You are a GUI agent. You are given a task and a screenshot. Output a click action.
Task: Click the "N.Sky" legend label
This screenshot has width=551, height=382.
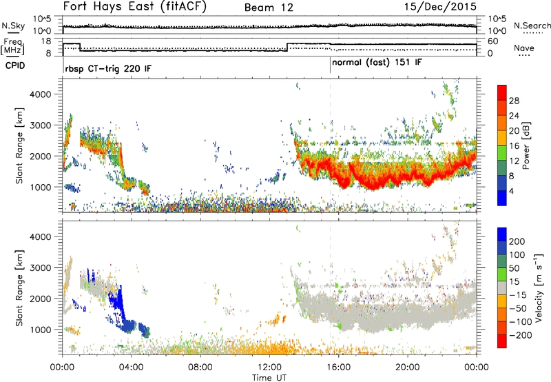click(13, 26)
